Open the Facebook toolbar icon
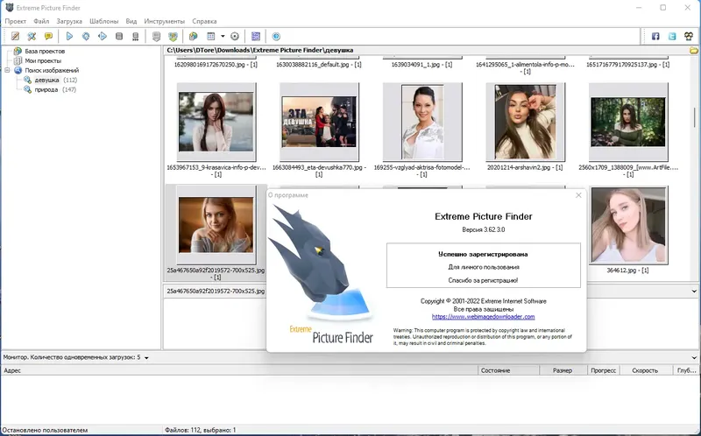 [655, 36]
